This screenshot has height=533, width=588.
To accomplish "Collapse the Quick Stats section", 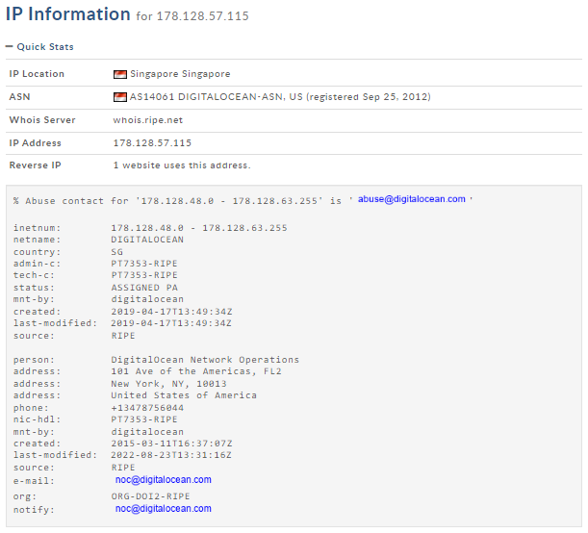I will [x=39, y=47].
